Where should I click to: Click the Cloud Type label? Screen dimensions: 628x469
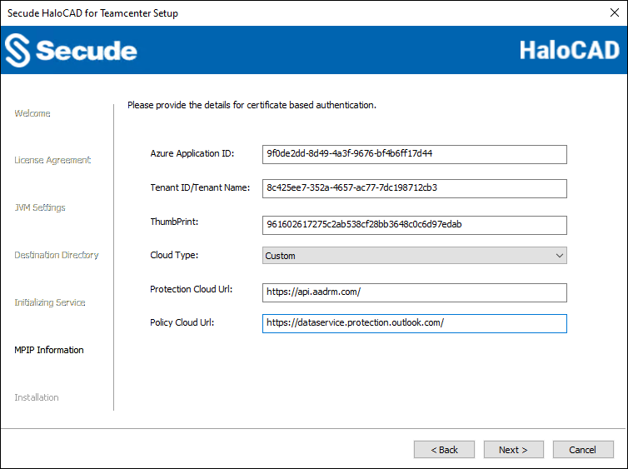point(174,255)
